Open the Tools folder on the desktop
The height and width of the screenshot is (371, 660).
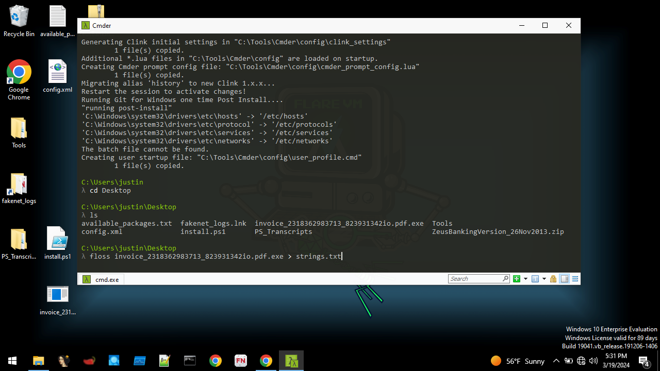click(x=19, y=129)
